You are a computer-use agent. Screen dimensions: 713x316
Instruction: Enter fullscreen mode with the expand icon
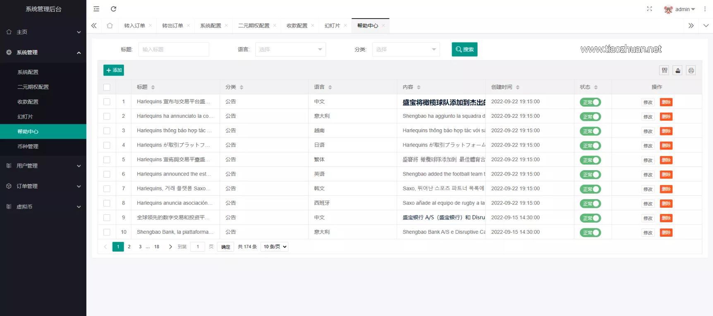point(649,9)
